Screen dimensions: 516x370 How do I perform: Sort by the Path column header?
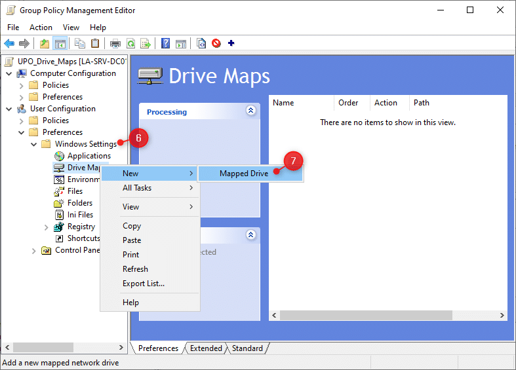pos(458,103)
